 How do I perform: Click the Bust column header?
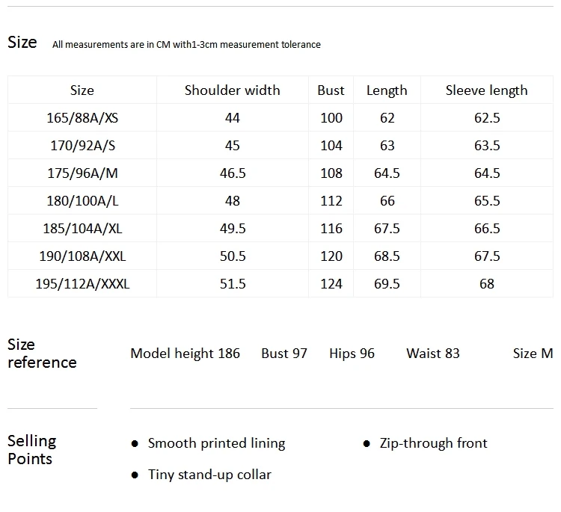click(331, 90)
